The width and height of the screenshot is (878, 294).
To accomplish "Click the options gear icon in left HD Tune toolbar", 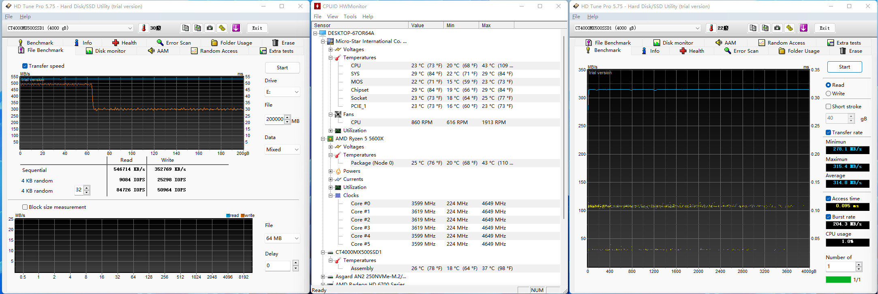I will 222,28.
